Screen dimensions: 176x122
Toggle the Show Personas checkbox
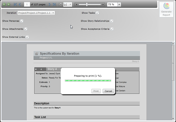point(22,21)
